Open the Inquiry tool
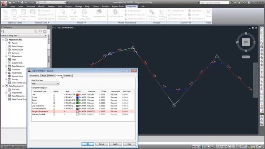265x149 pixels. pyautogui.click(x=33, y=14)
